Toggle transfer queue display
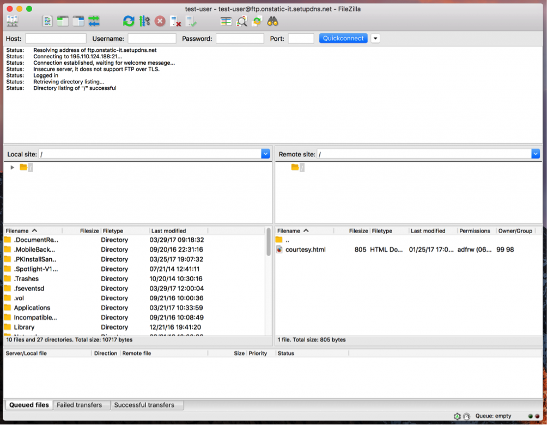Viewport: 547px width, 425px height. [94, 21]
